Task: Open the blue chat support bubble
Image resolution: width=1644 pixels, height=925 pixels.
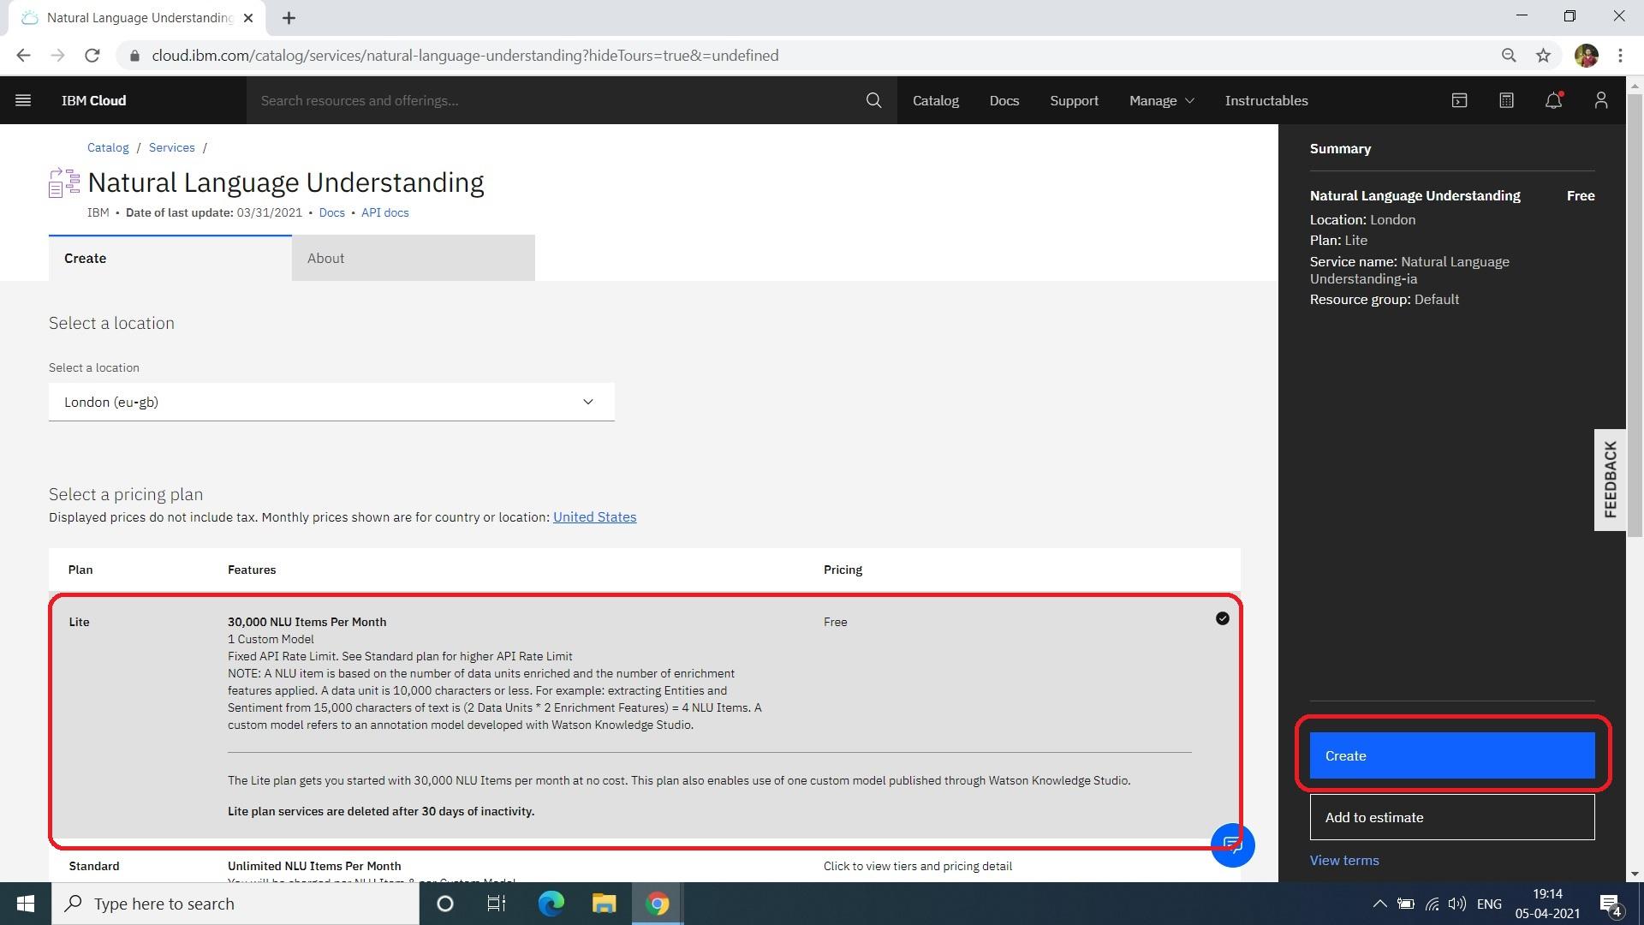Action: point(1232,845)
